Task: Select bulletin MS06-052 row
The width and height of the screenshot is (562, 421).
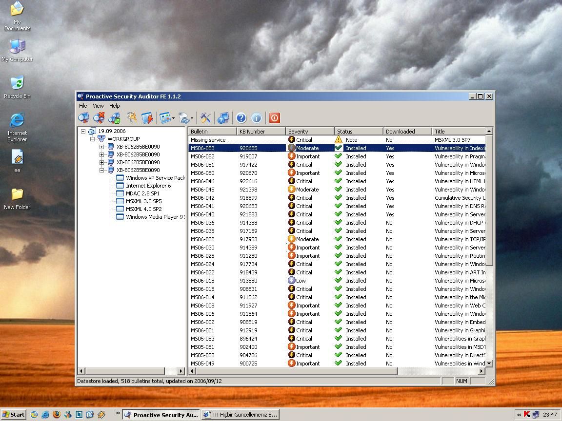Action: tap(337, 156)
